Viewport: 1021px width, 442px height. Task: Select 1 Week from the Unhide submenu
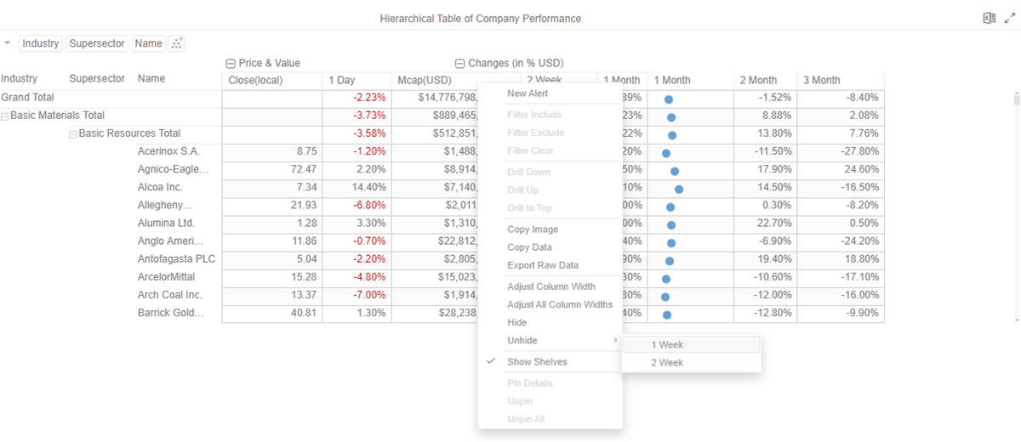(668, 345)
